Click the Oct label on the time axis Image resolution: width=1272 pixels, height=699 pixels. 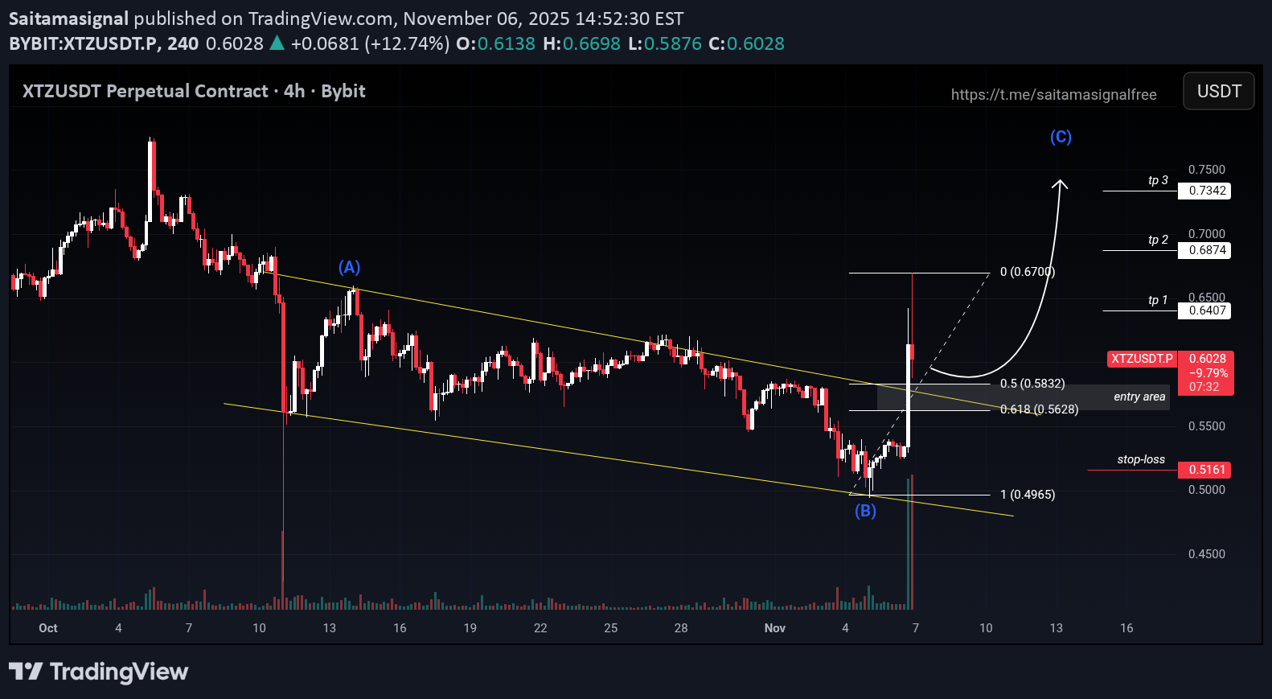pos(48,628)
